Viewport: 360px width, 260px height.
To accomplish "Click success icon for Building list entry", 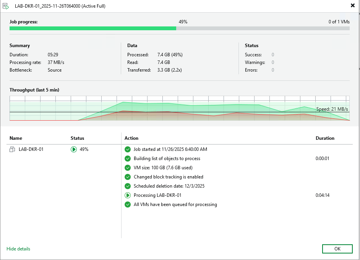I will (x=128, y=159).
